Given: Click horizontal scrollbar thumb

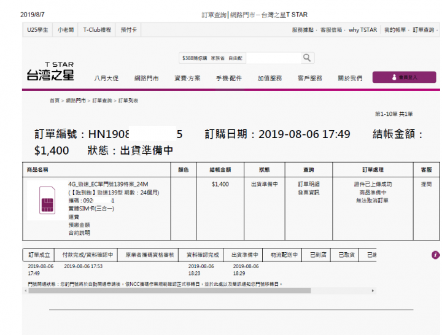Looking at the screenshot, I should (169, 291).
